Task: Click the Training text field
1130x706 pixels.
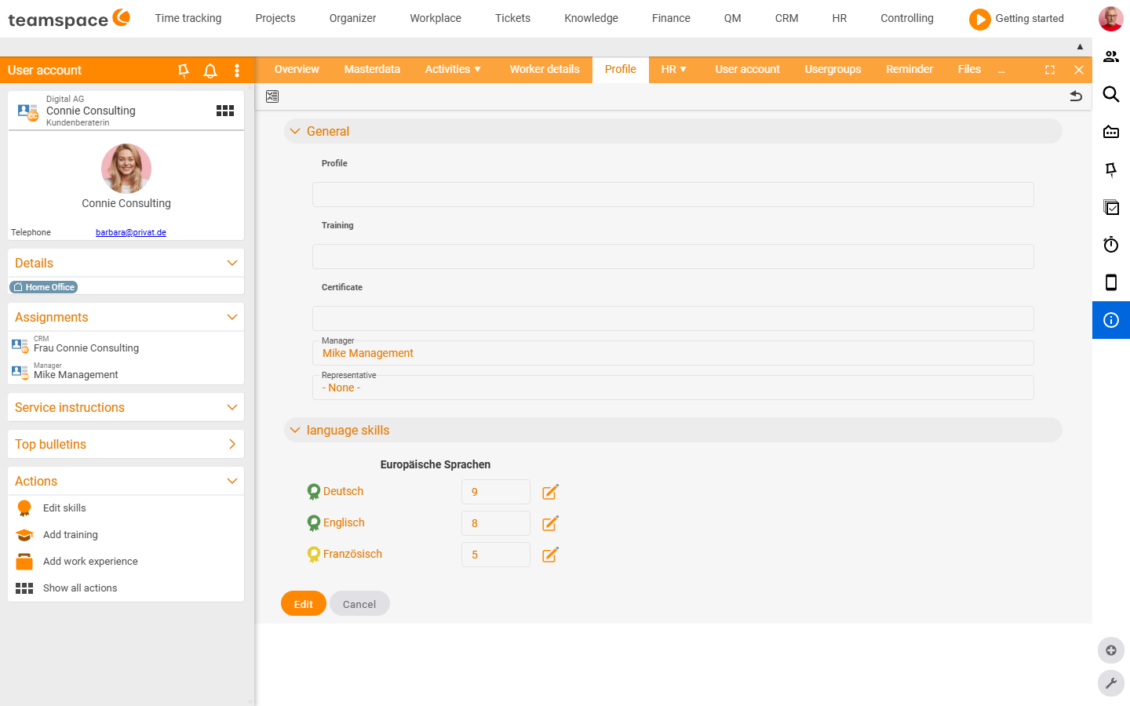Action: (x=673, y=257)
